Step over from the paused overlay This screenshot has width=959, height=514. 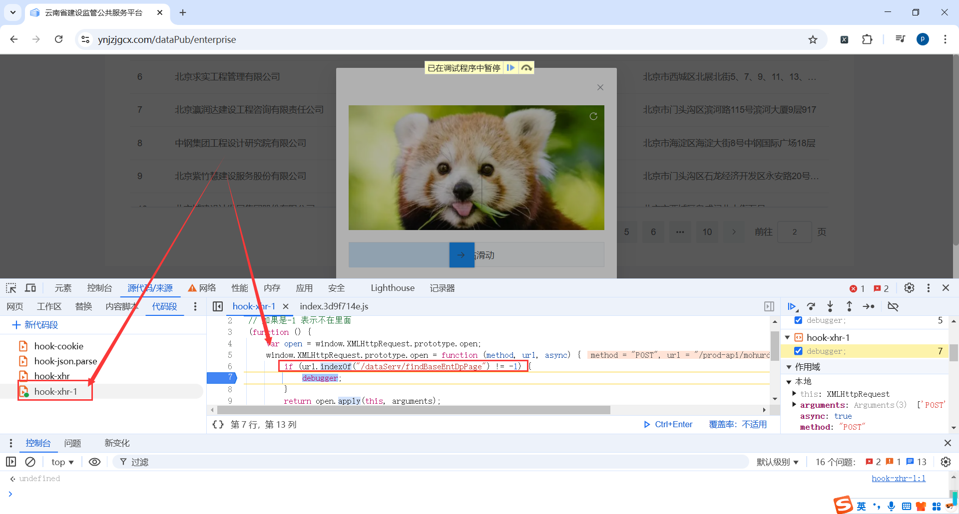pyautogui.click(x=526, y=68)
